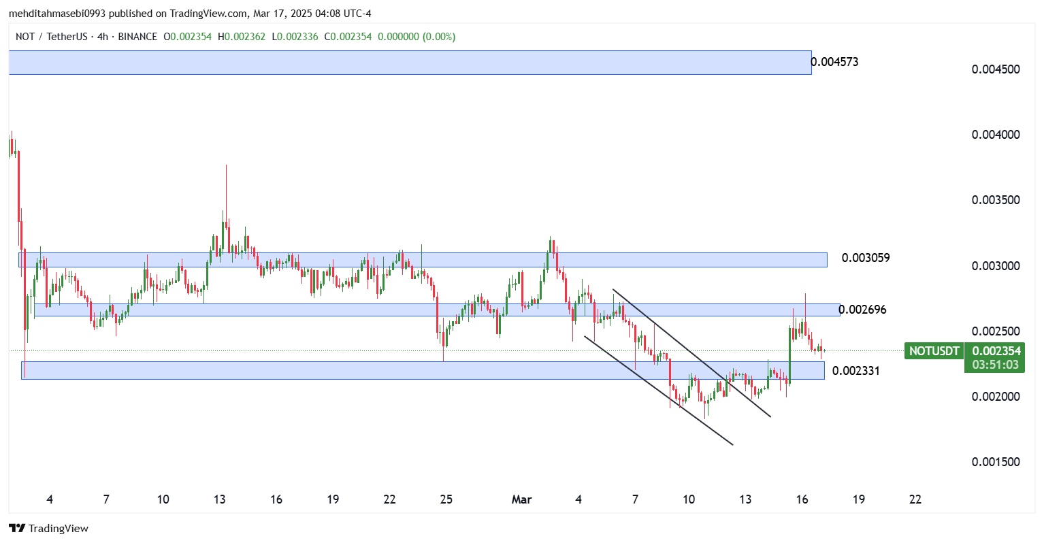Click the 0.001500 price axis value
Screen dimensions: 1044x543
(996, 462)
